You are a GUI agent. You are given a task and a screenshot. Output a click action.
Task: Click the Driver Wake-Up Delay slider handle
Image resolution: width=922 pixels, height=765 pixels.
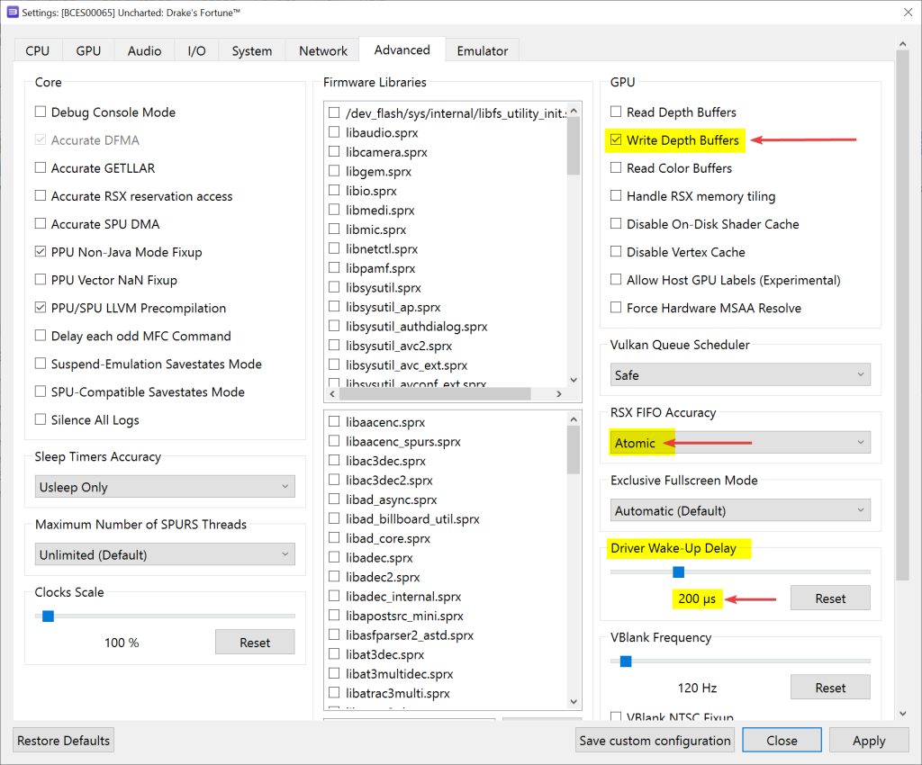point(679,571)
